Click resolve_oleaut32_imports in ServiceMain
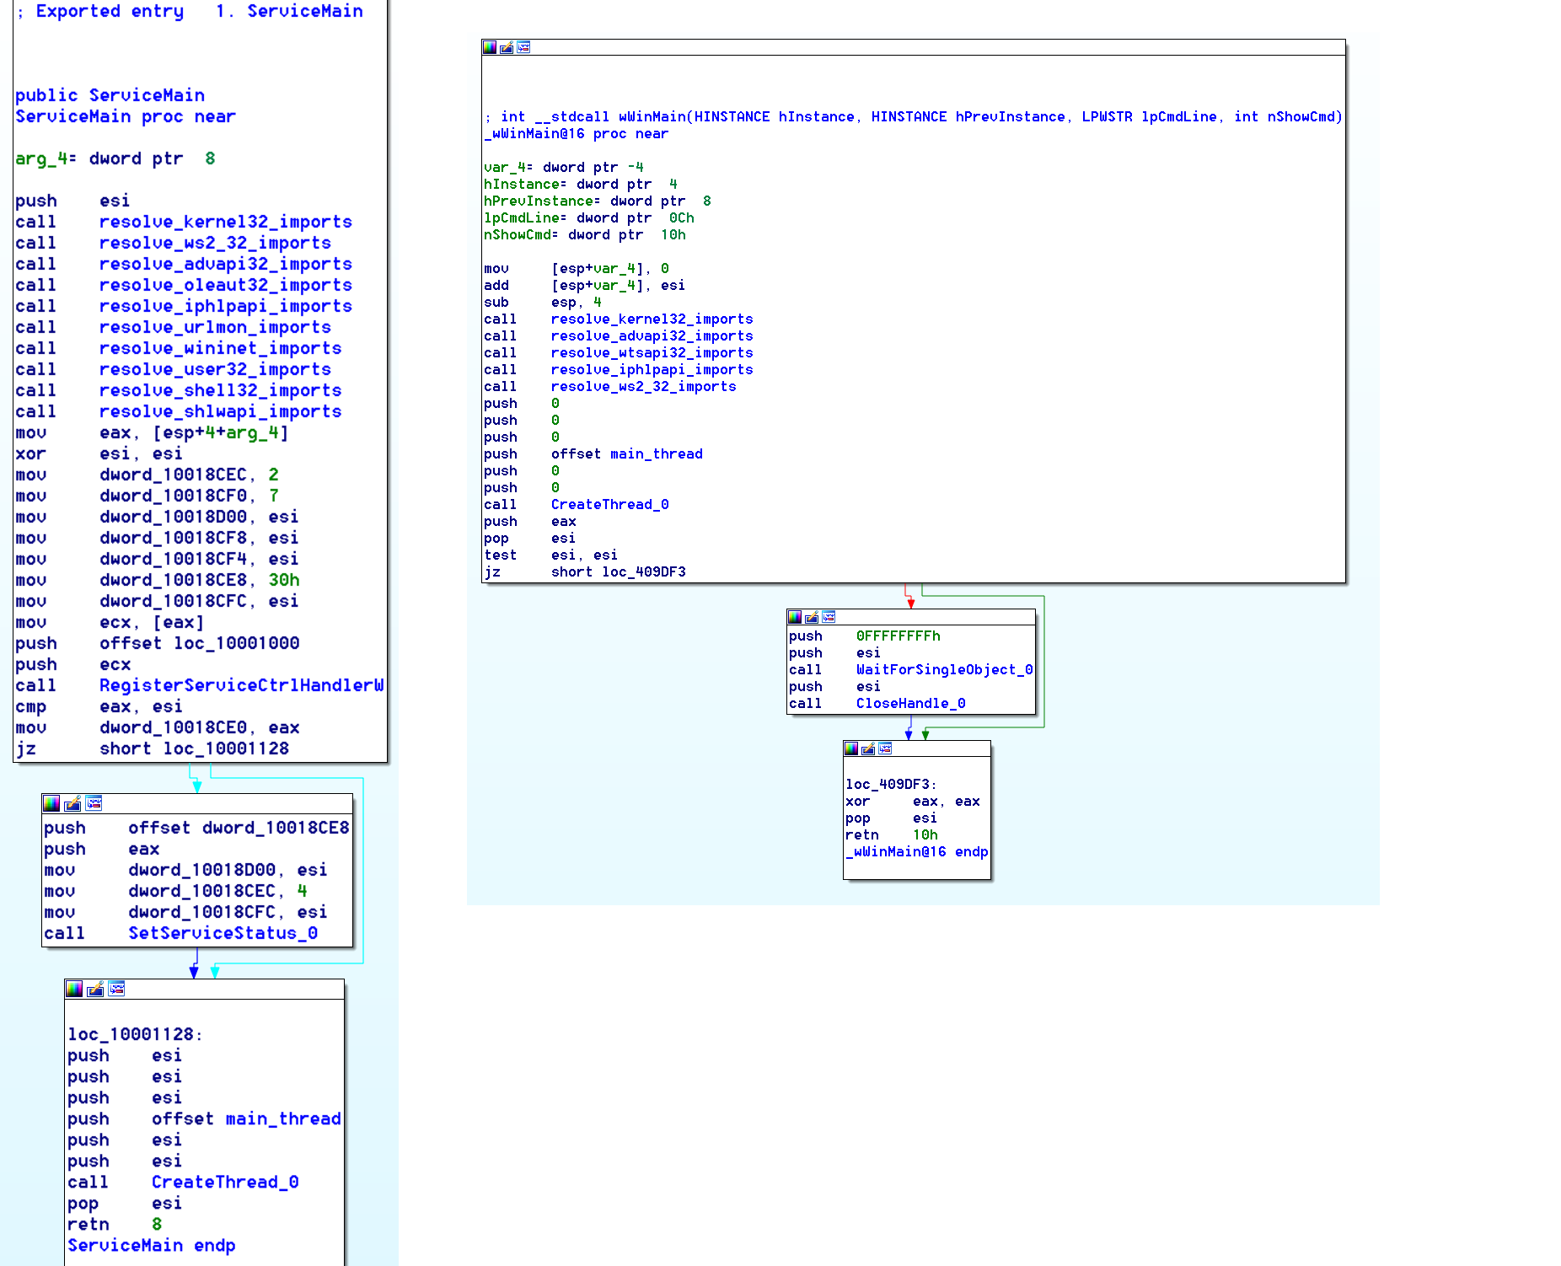The image size is (1561, 1266). (x=226, y=285)
